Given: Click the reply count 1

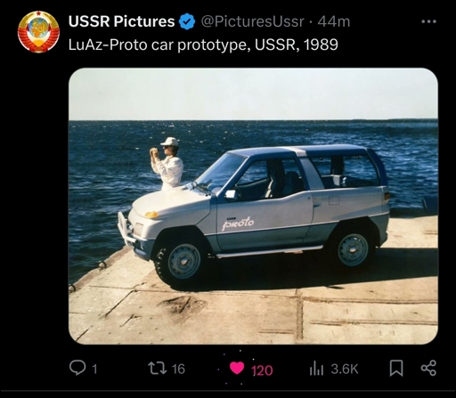Looking at the screenshot, I should (x=94, y=369).
